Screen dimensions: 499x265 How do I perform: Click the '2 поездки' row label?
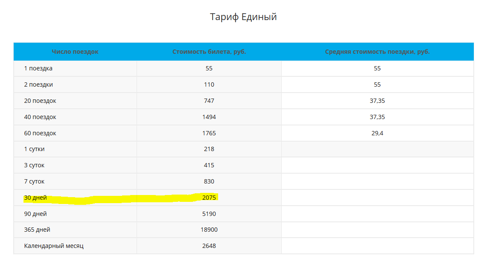tap(38, 84)
